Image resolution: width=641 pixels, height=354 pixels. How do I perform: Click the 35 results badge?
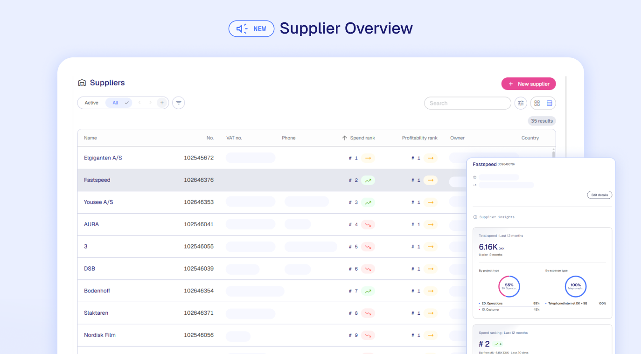542,121
